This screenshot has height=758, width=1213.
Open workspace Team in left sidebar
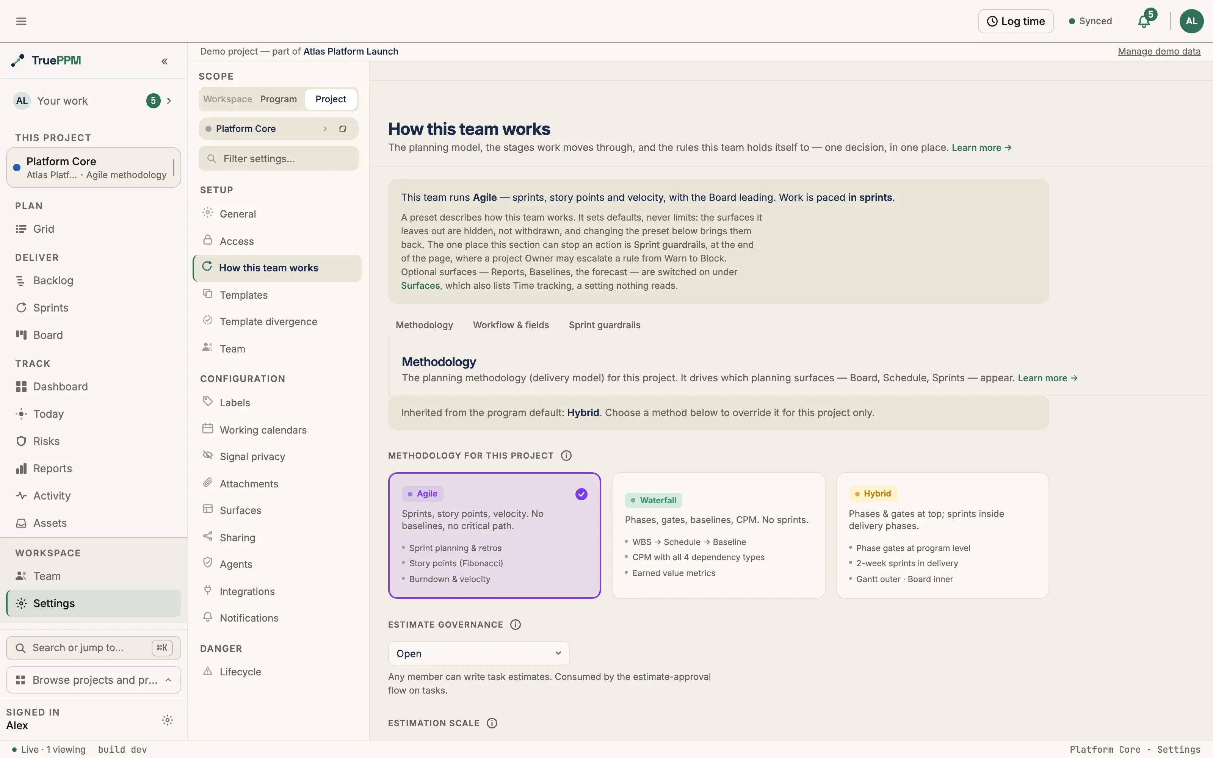(94, 576)
